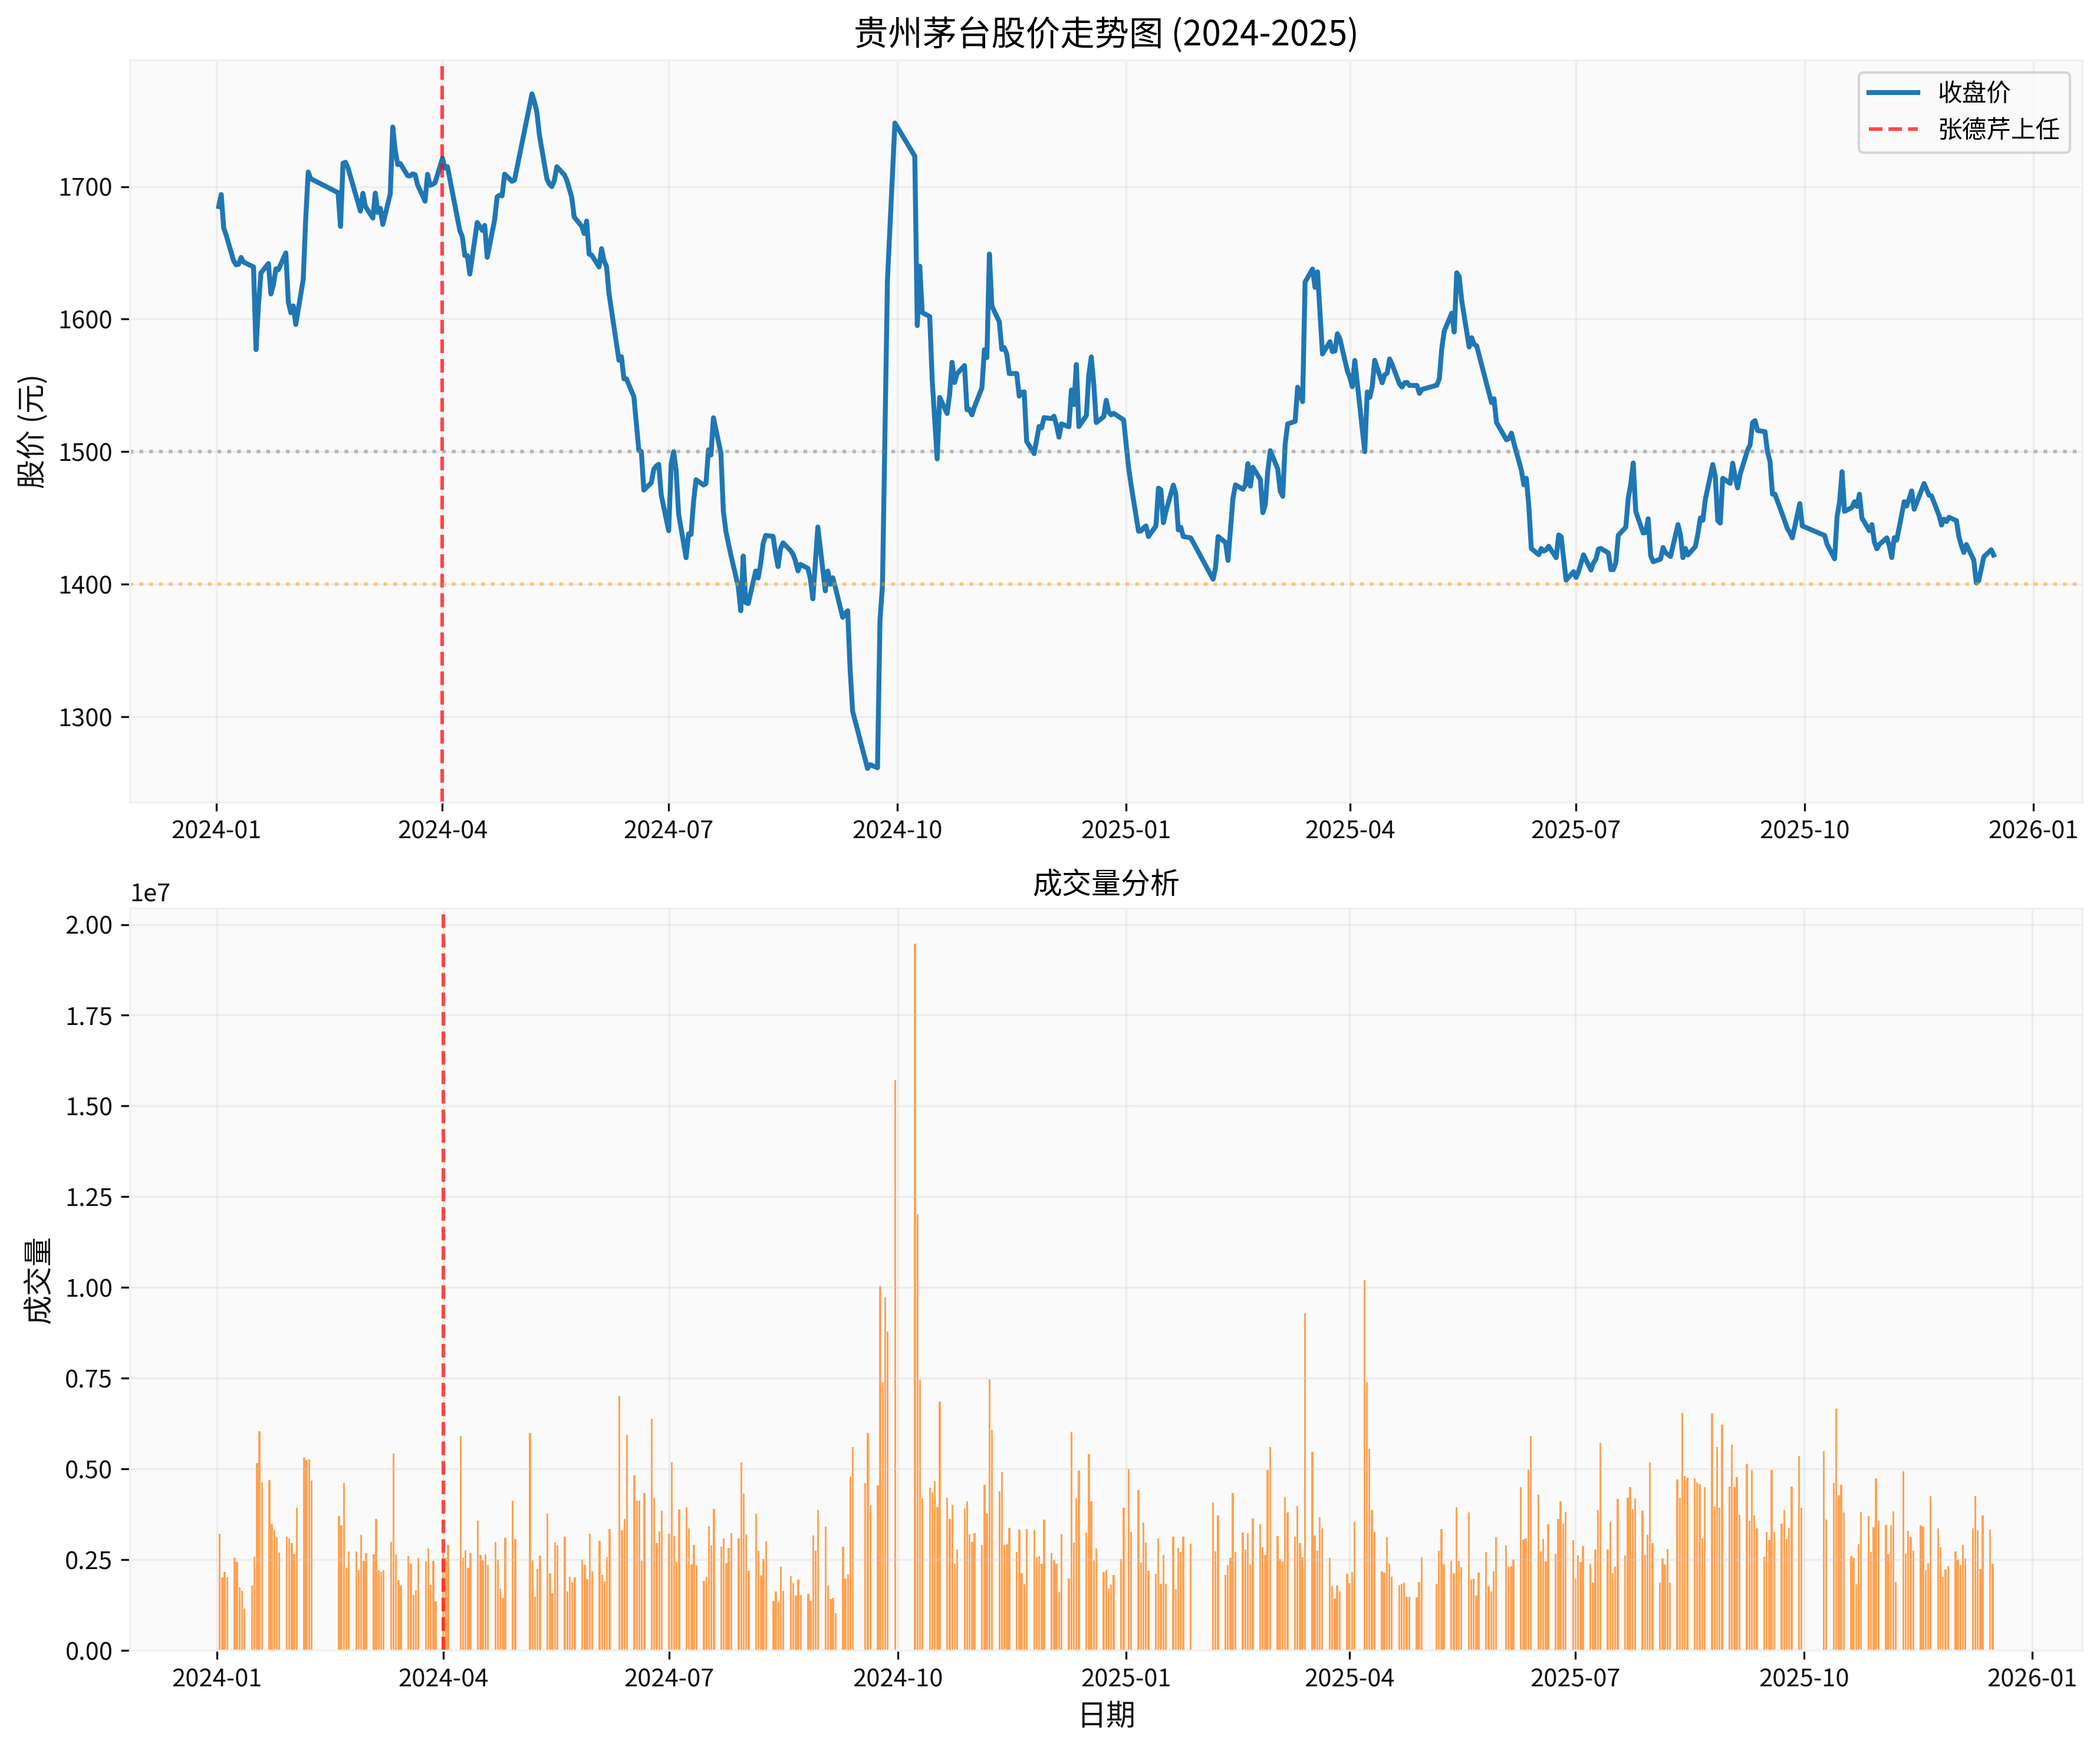Click the 2025-04 tick label under the volume chart
Screen dimensions: 2100x1750
[x=1349, y=1678]
